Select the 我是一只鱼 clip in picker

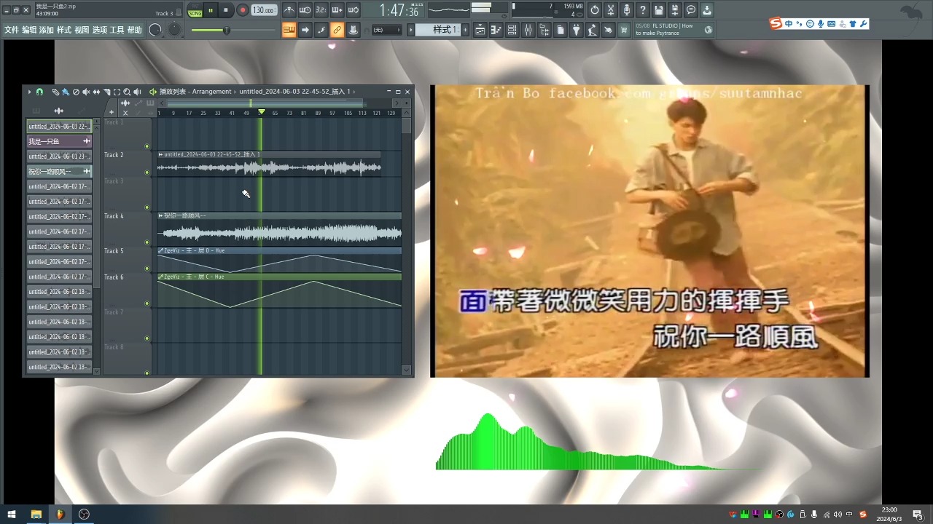tap(60, 141)
